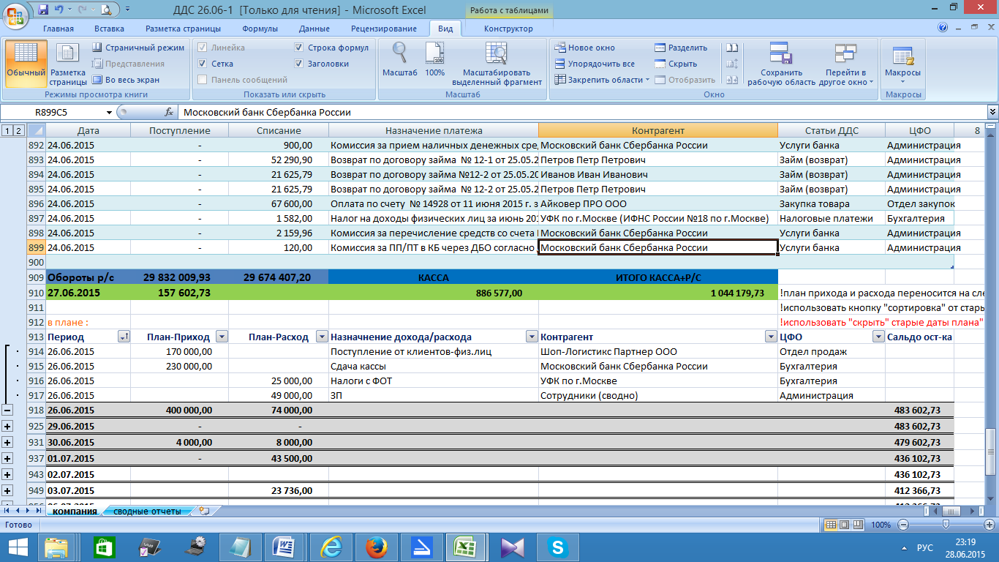The height and width of the screenshot is (562, 999).
Task: Open the Конструктор ribbon tab
Action: pos(508,29)
